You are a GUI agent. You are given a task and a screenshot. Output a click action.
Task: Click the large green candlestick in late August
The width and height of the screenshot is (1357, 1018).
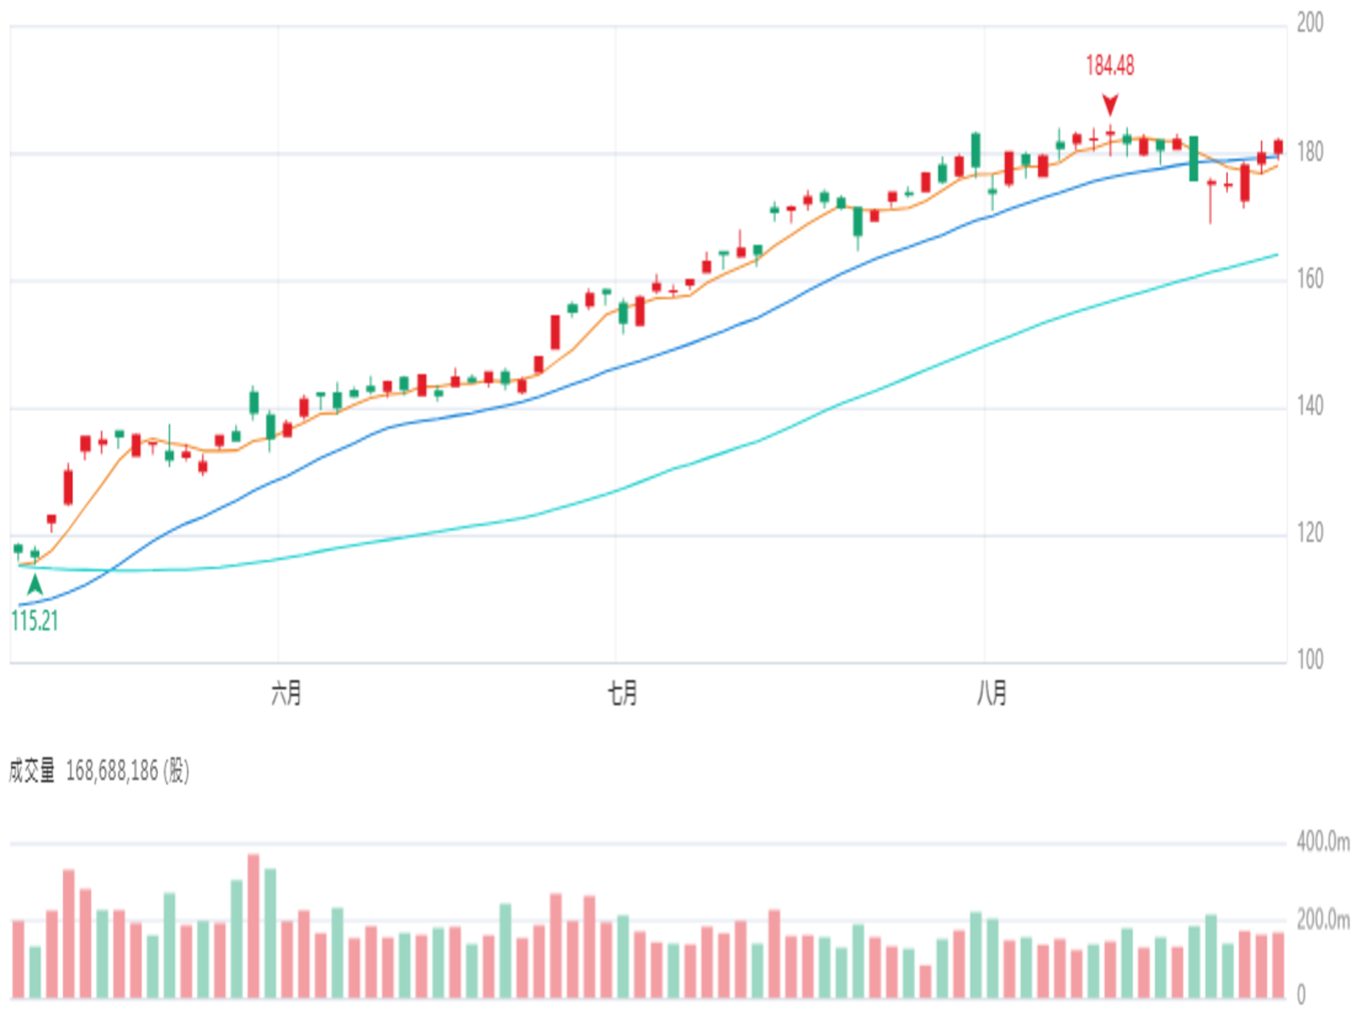click(1194, 158)
